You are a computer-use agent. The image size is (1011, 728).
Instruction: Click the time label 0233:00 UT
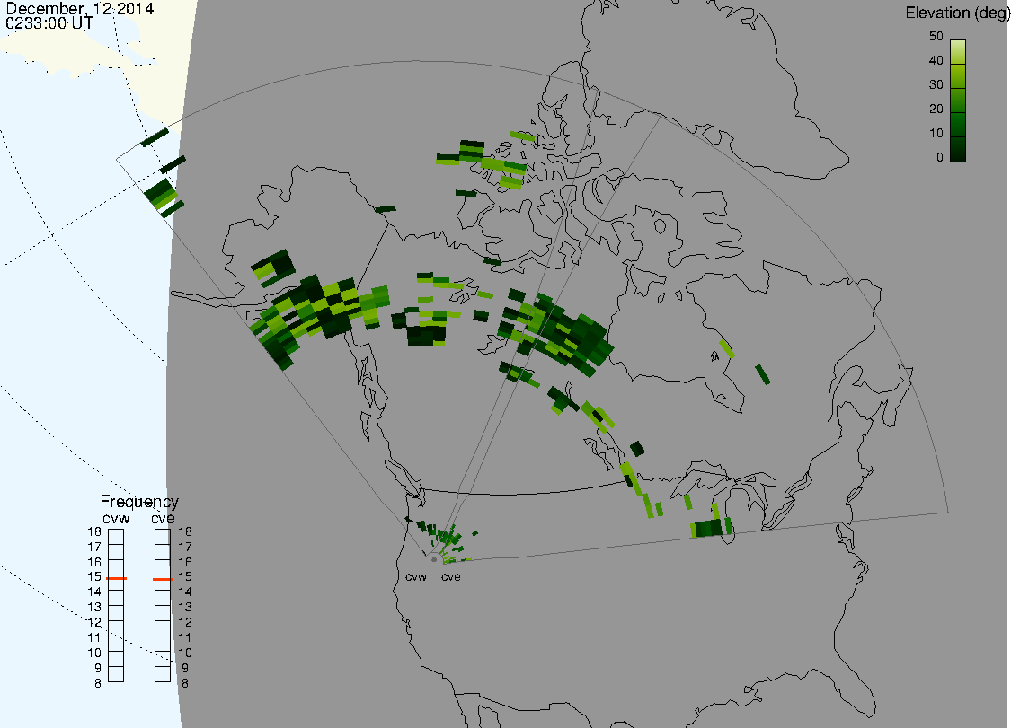pyautogui.click(x=49, y=23)
